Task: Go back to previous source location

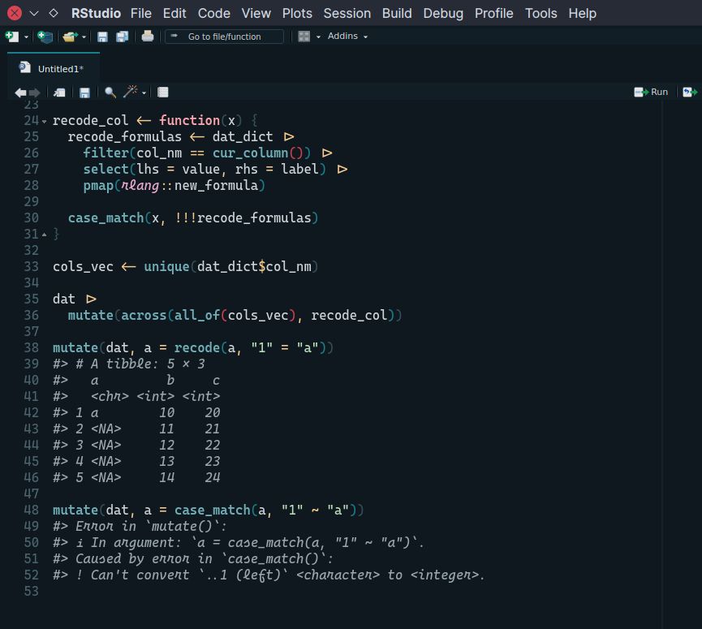Action: [x=20, y=93]
